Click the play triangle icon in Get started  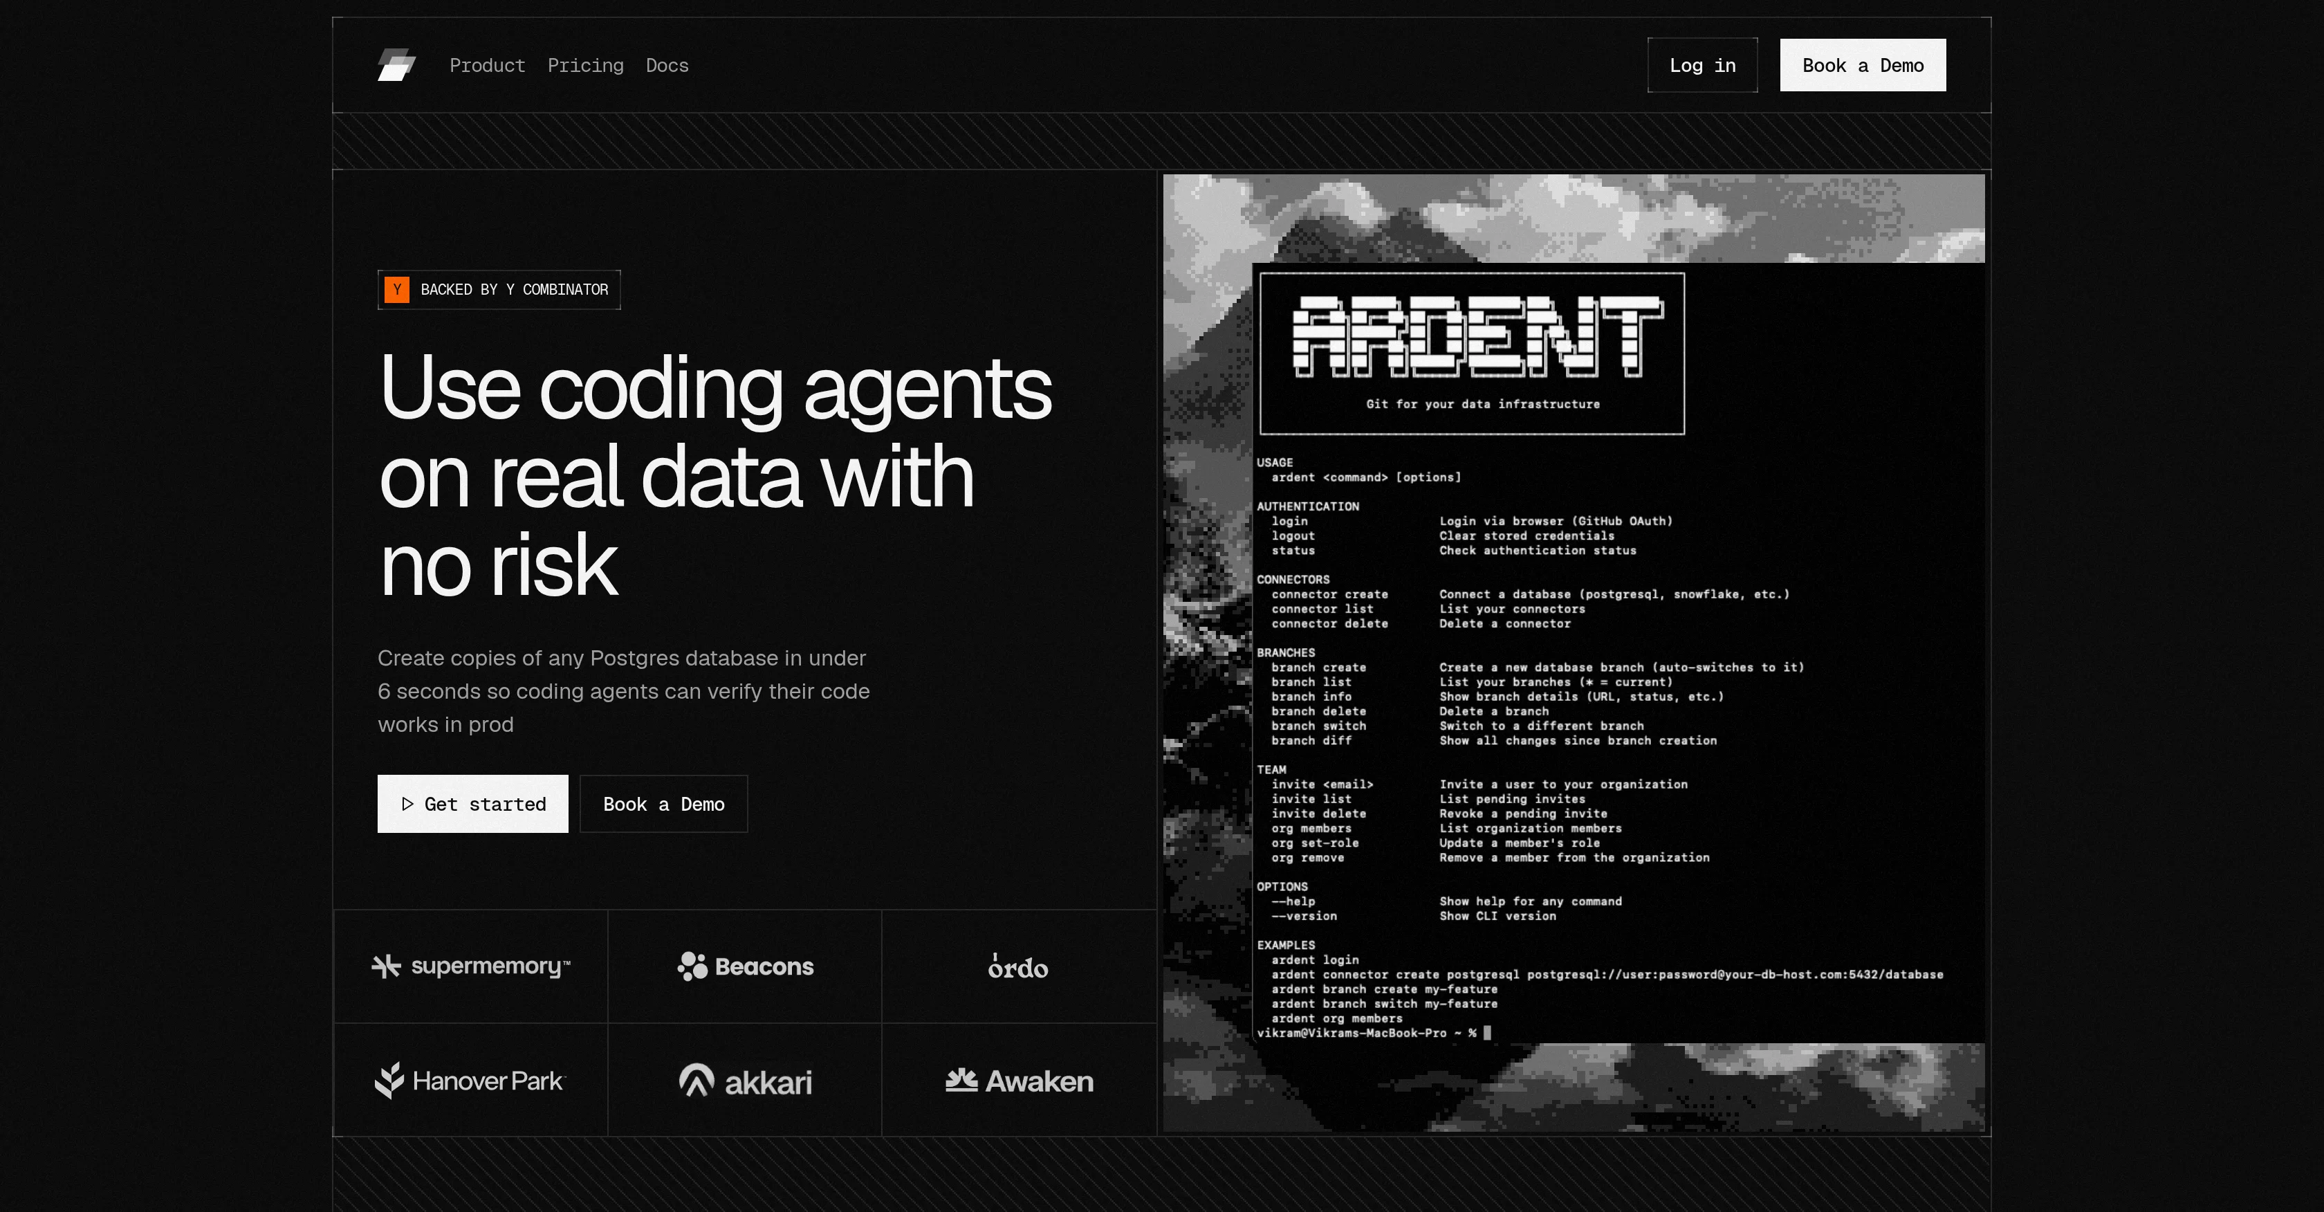click(x=408, y=804)
